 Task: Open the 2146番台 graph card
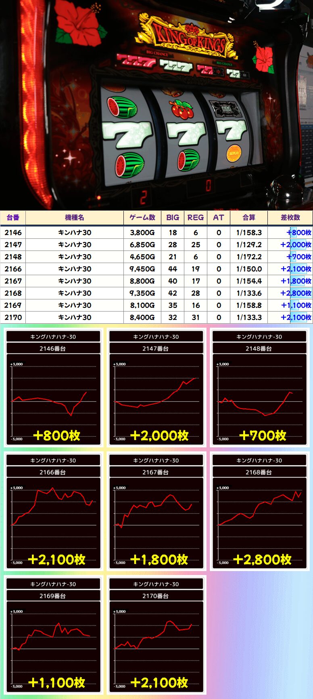coord(53,388)
